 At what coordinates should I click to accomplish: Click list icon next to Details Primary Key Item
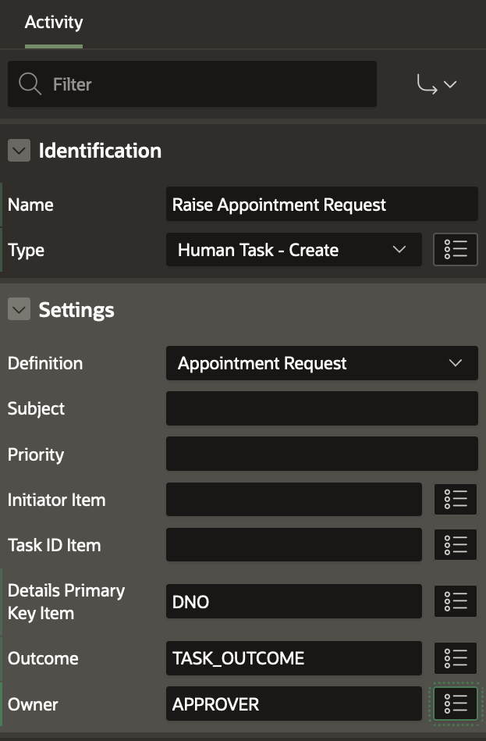coord(456,601)
